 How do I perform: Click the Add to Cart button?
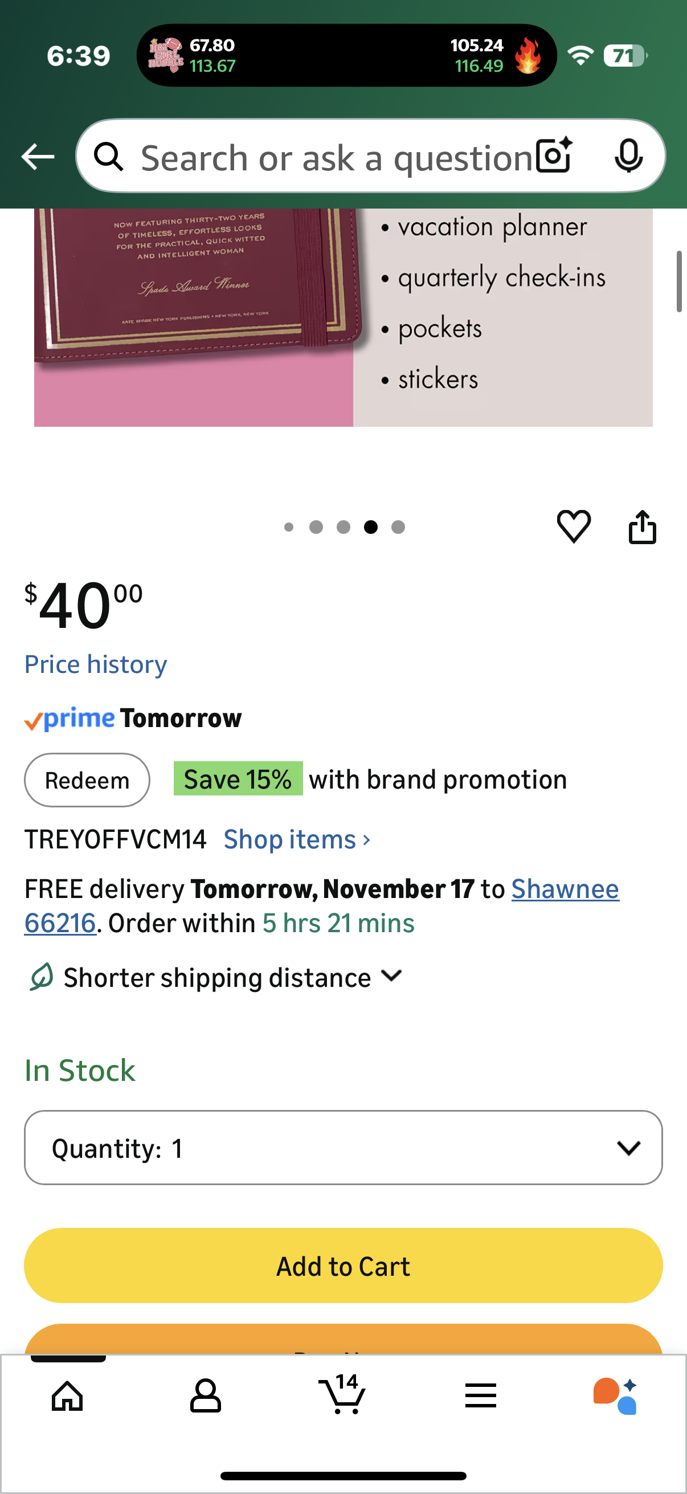343,1266
